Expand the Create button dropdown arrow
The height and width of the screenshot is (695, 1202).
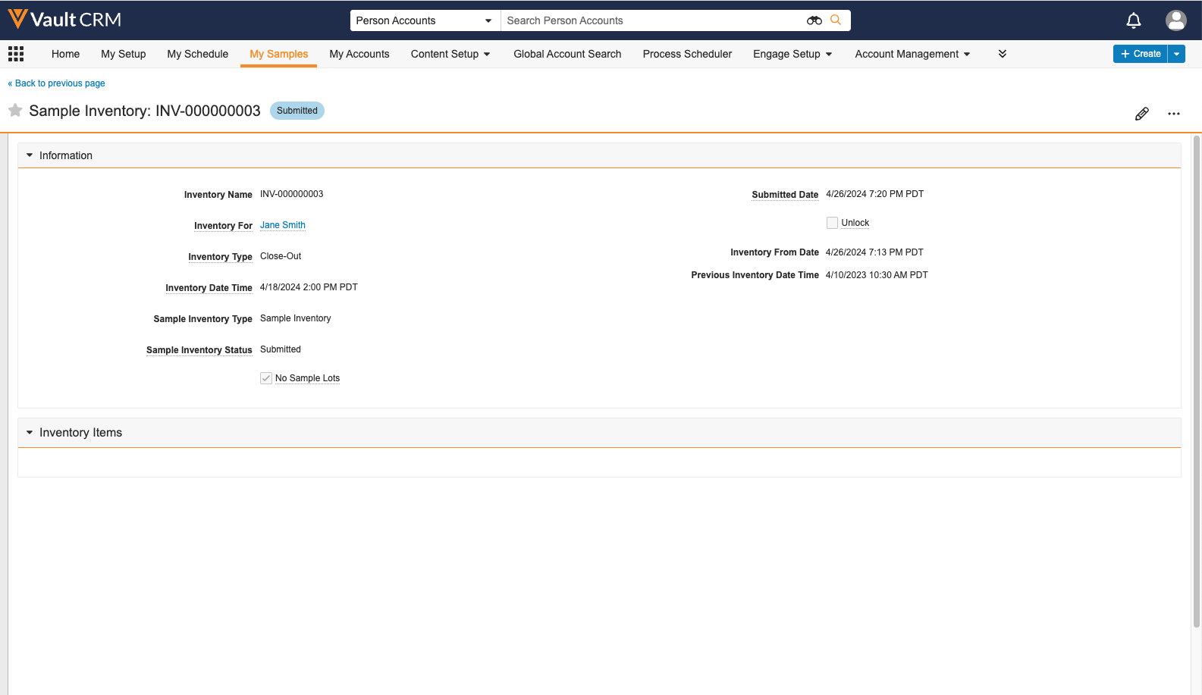[1176, 54]
